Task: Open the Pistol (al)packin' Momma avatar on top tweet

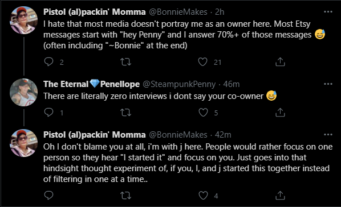Action: pyautogui.click(x=23, y=20)
